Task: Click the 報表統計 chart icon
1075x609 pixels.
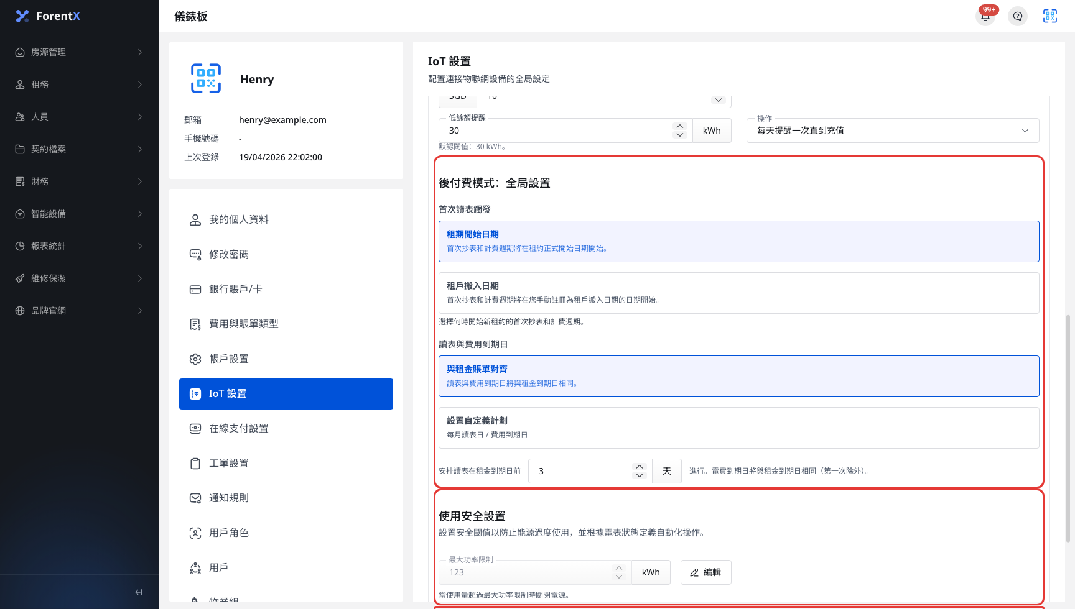Action: pos(20,246)
